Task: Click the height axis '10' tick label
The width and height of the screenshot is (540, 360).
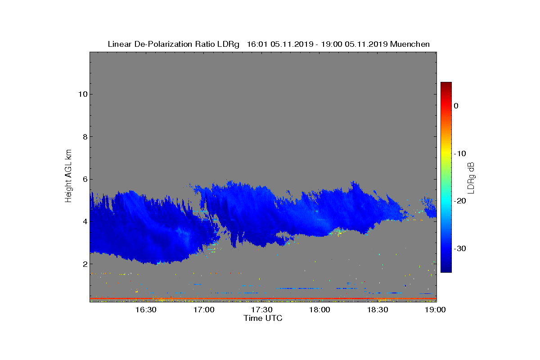Action: (x=82, y=94)
